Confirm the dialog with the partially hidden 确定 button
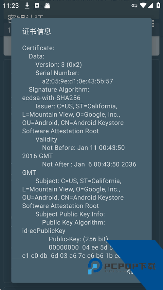The height and width of the screenshot is (290, 163). 130,271
